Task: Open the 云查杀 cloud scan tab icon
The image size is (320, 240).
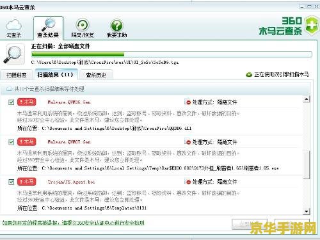Action: (x=14, y=28)
